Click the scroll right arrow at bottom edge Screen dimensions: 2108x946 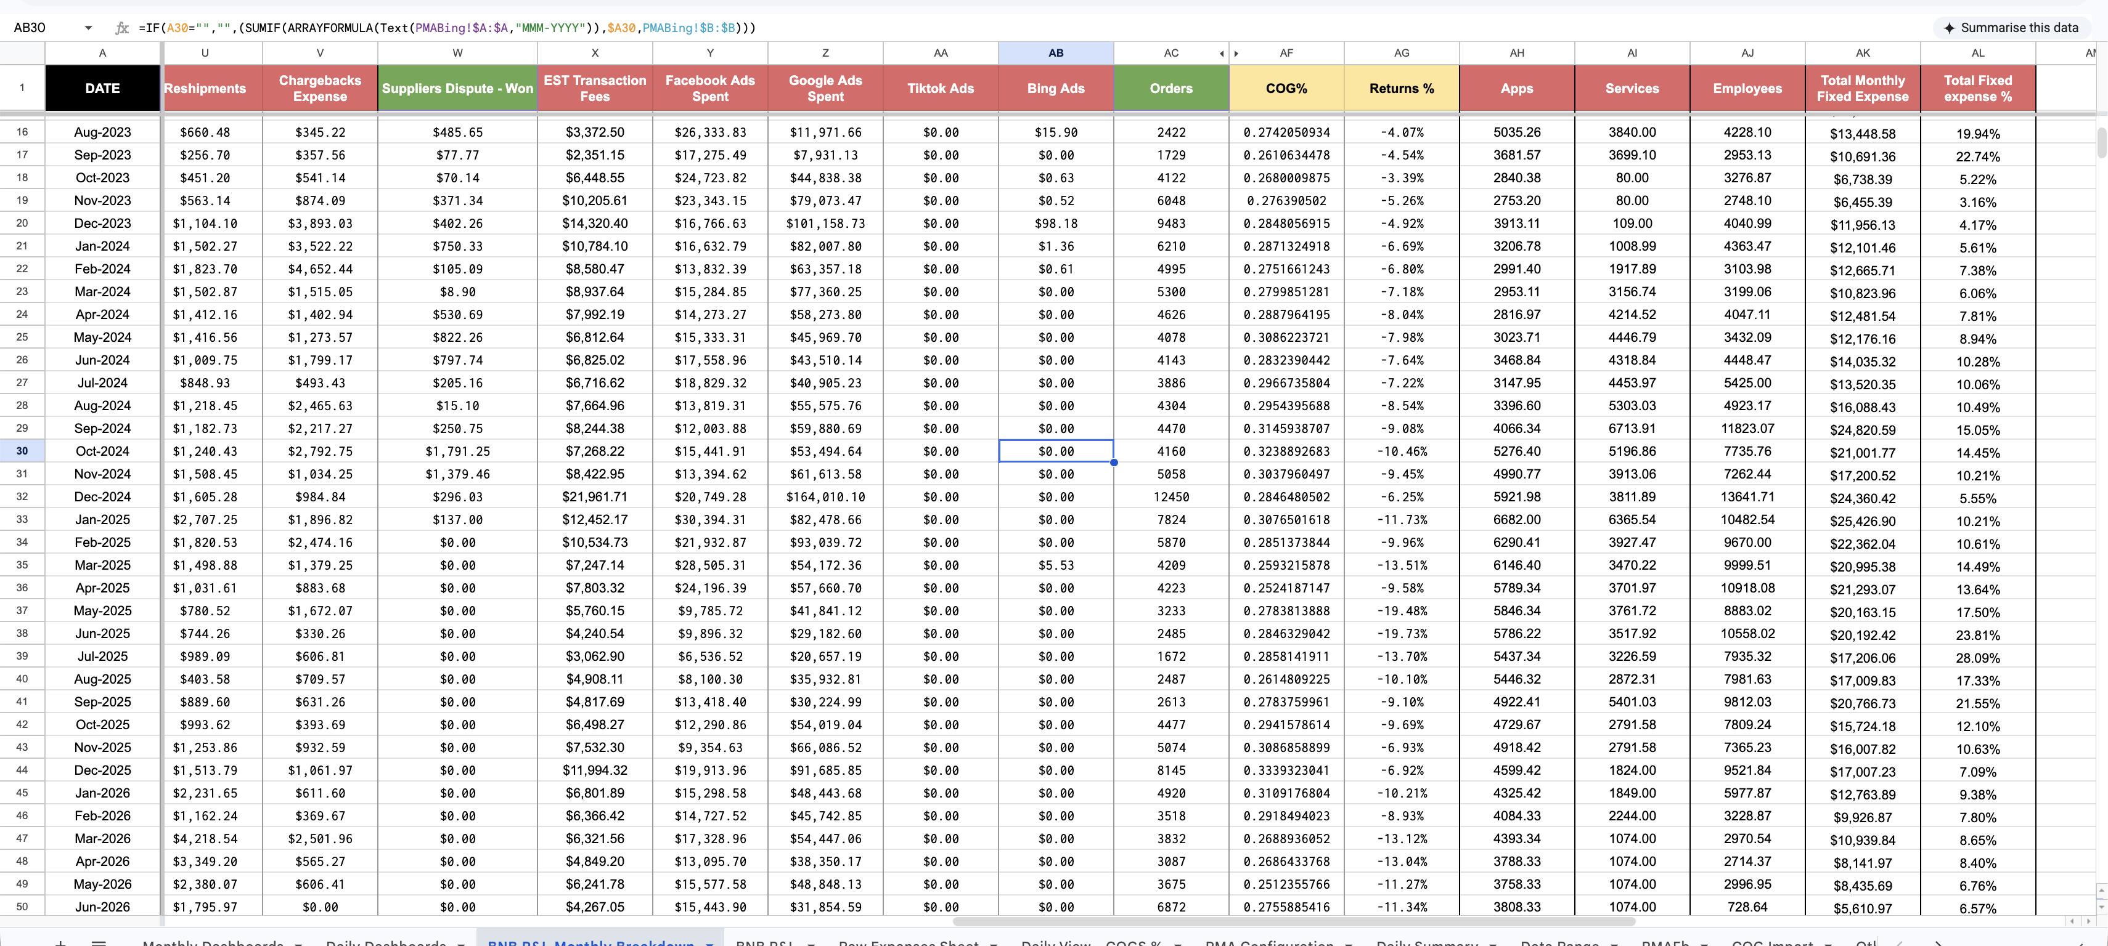tap(2088, 921)
